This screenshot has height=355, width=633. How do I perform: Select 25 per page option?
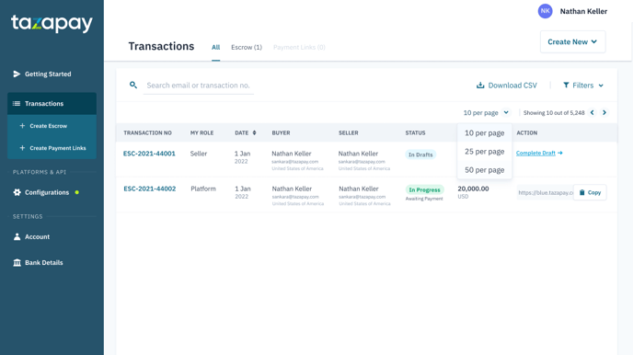pyautogui.click(x=485, y=152)
